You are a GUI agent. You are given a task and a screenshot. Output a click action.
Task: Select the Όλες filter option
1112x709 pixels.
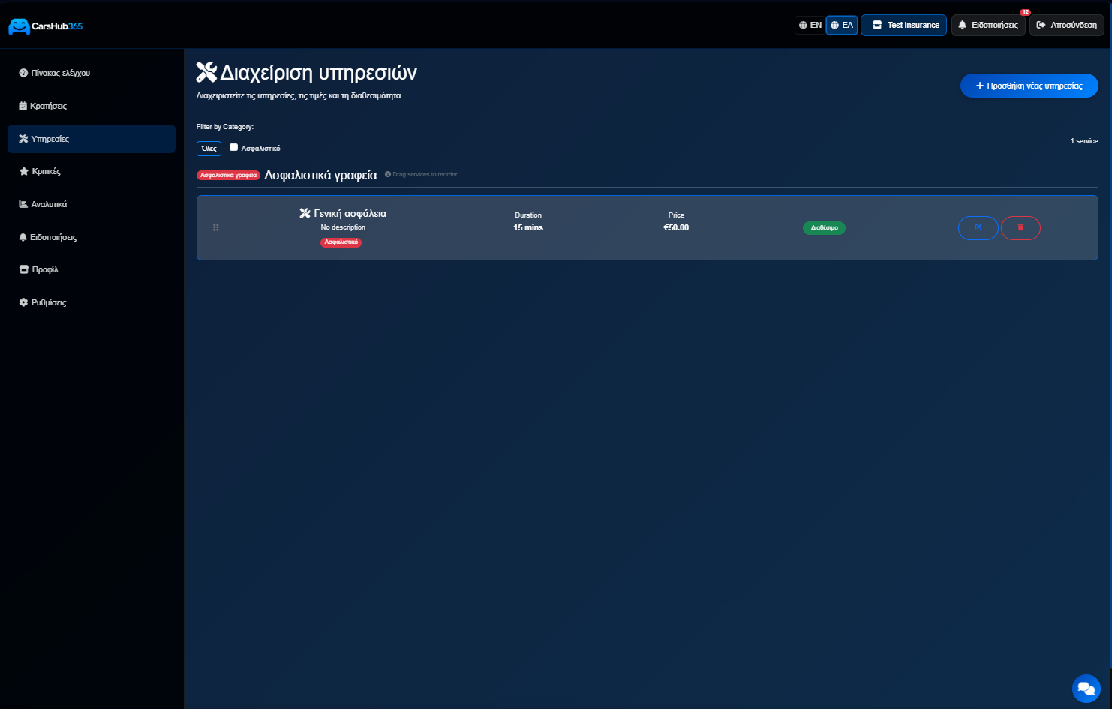tap(209, 149)
